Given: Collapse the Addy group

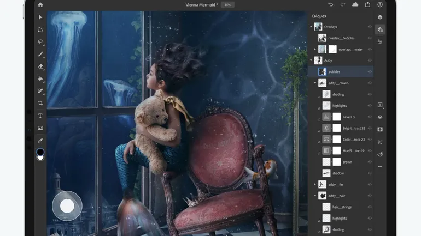Looking at the screenshot, I should 311,60.
